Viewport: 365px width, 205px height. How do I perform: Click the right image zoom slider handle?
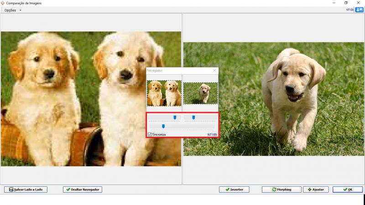point(193,118)
